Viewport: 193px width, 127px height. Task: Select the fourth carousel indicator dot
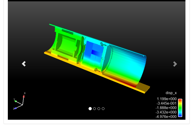click(103, 109)
